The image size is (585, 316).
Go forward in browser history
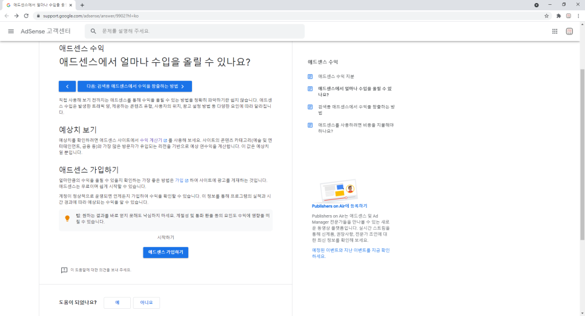coord(16,16)
